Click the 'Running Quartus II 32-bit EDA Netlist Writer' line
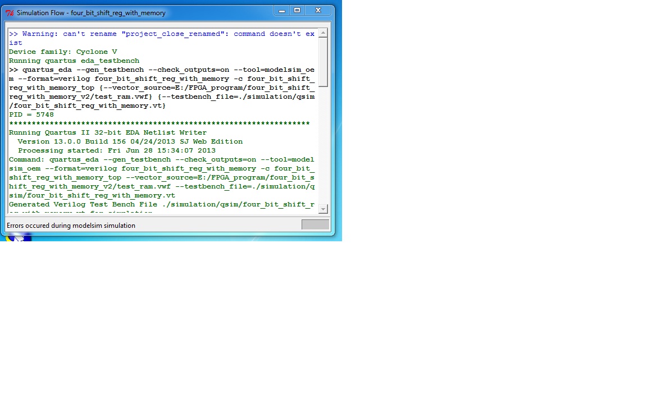This screenshot has width=647, height=404. click(x=108, y=133)
